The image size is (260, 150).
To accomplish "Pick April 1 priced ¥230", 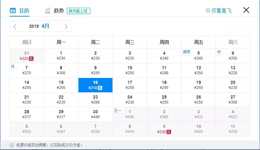I will tap(61, 56).
